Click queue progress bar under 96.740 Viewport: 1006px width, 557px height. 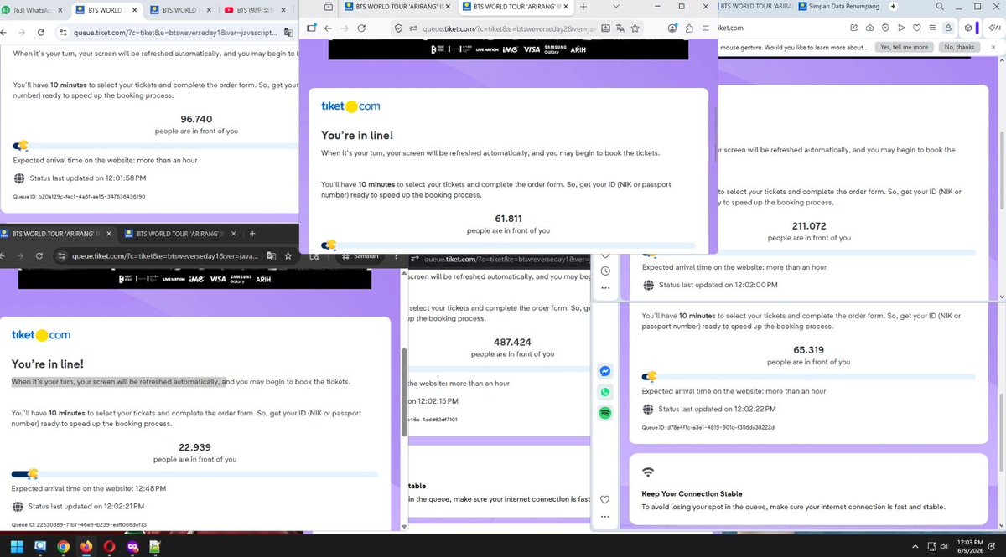tap(156, 146)
